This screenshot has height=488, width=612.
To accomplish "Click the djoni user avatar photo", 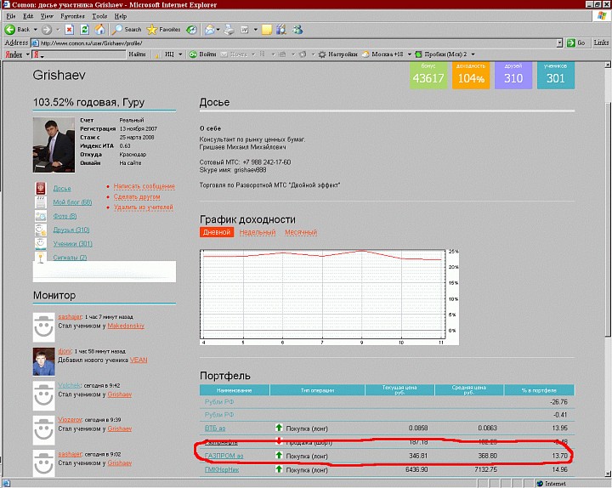I will (x=43, y=361).
